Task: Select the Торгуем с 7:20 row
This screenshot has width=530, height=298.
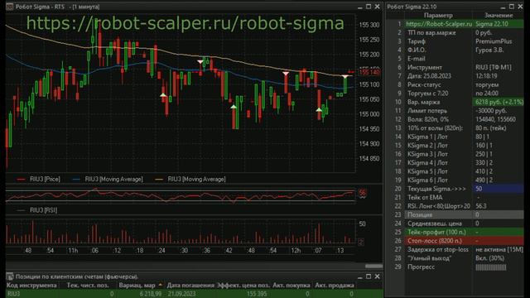Action: pos(455,94)
